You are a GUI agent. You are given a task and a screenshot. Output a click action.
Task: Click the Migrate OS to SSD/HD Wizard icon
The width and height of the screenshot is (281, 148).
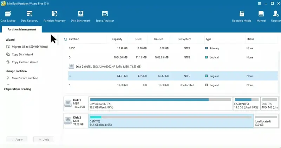(x=8, y=47)
